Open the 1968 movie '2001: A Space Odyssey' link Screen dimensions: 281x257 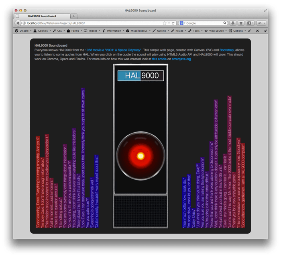click(113, 50)
